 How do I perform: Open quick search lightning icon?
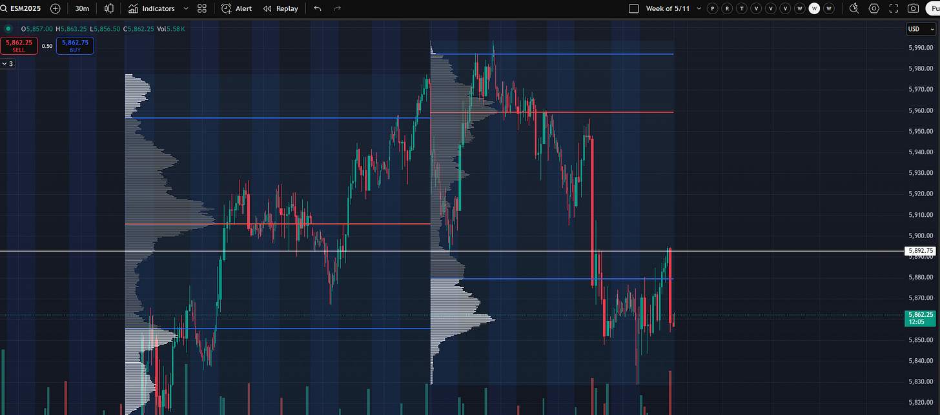pos(854,8)
